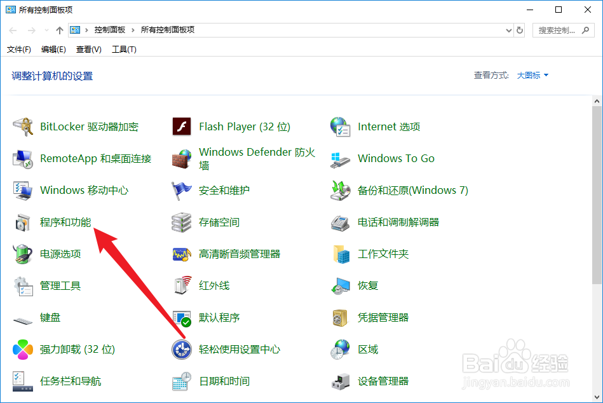Open the 管理工具 gear icon
603x403 pixels.
pos(23,286)
